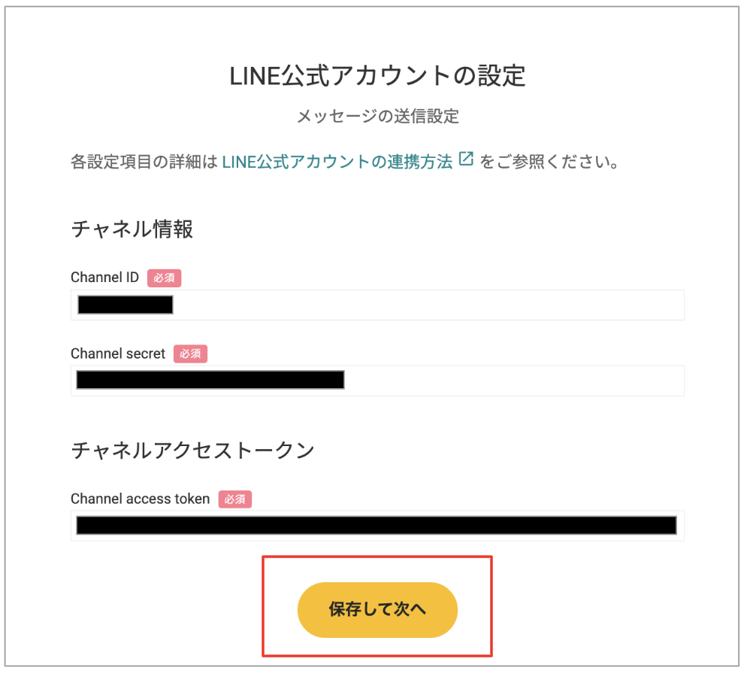
Task: Focus the Channel ID input field
Action: (x=377, y=305)
